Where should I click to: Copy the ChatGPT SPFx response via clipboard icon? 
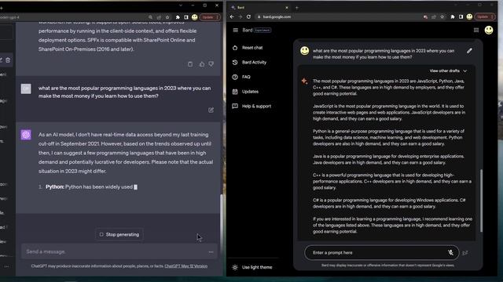[x=190, y=64]
